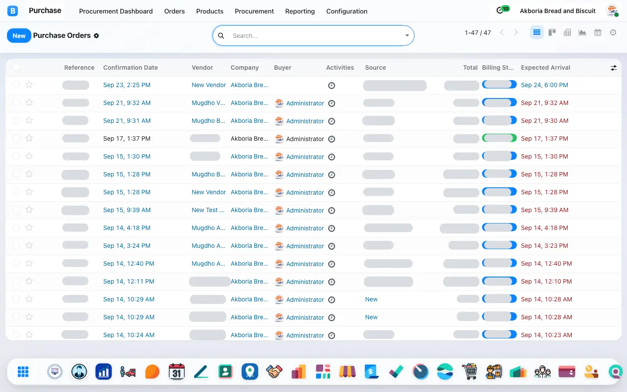This screenshot has height=392, width=627.
Task: Click the green billing status bar on Sep 17 row
Action: pyautogui.click(x=499, y=139)
